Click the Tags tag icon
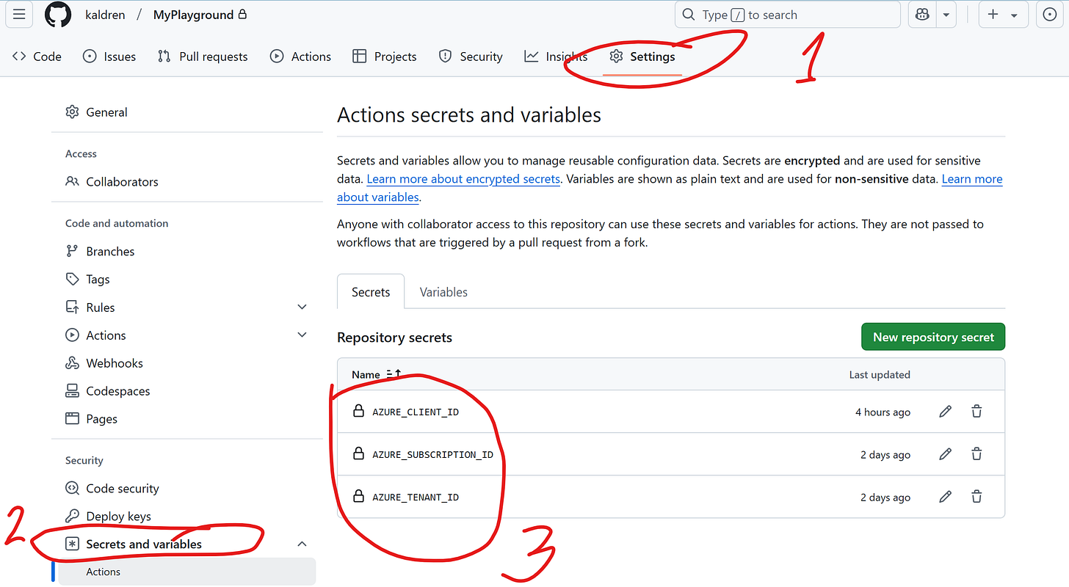Screen dimensions: 1069x587 click(72, 279)
